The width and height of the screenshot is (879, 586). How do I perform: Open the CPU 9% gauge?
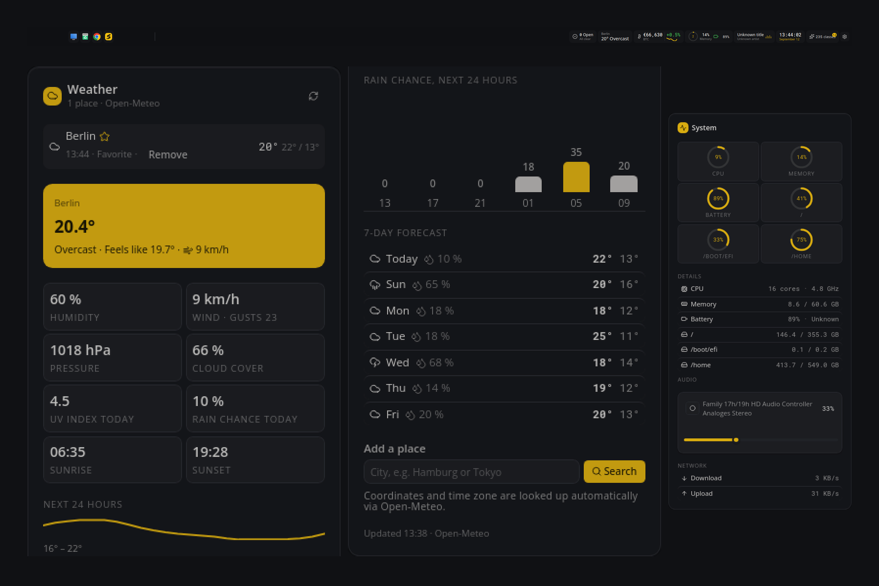(718, 161)
